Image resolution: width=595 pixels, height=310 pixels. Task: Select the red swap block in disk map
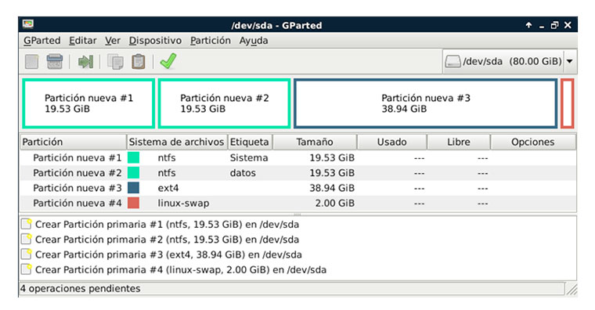(568, 103)
